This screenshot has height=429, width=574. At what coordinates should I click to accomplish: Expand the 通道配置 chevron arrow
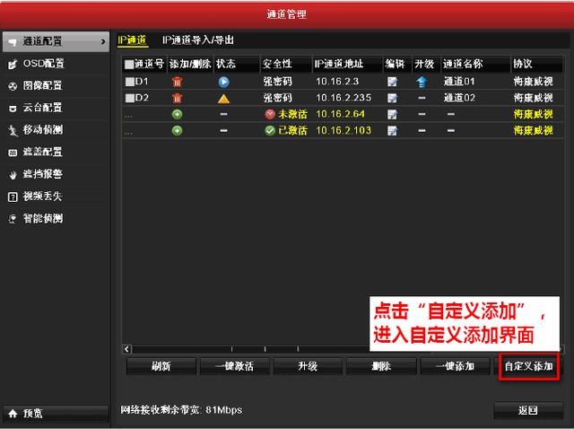coord(103,42)
